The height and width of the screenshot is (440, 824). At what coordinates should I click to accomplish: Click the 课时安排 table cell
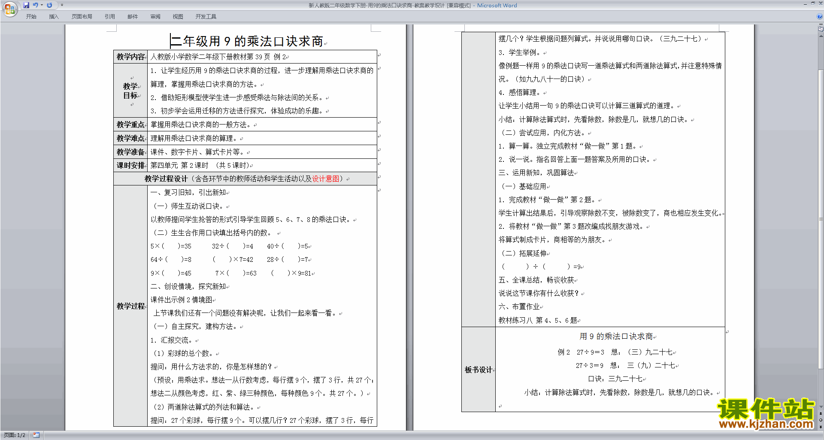pyautogui.click(x=130, y=165)
